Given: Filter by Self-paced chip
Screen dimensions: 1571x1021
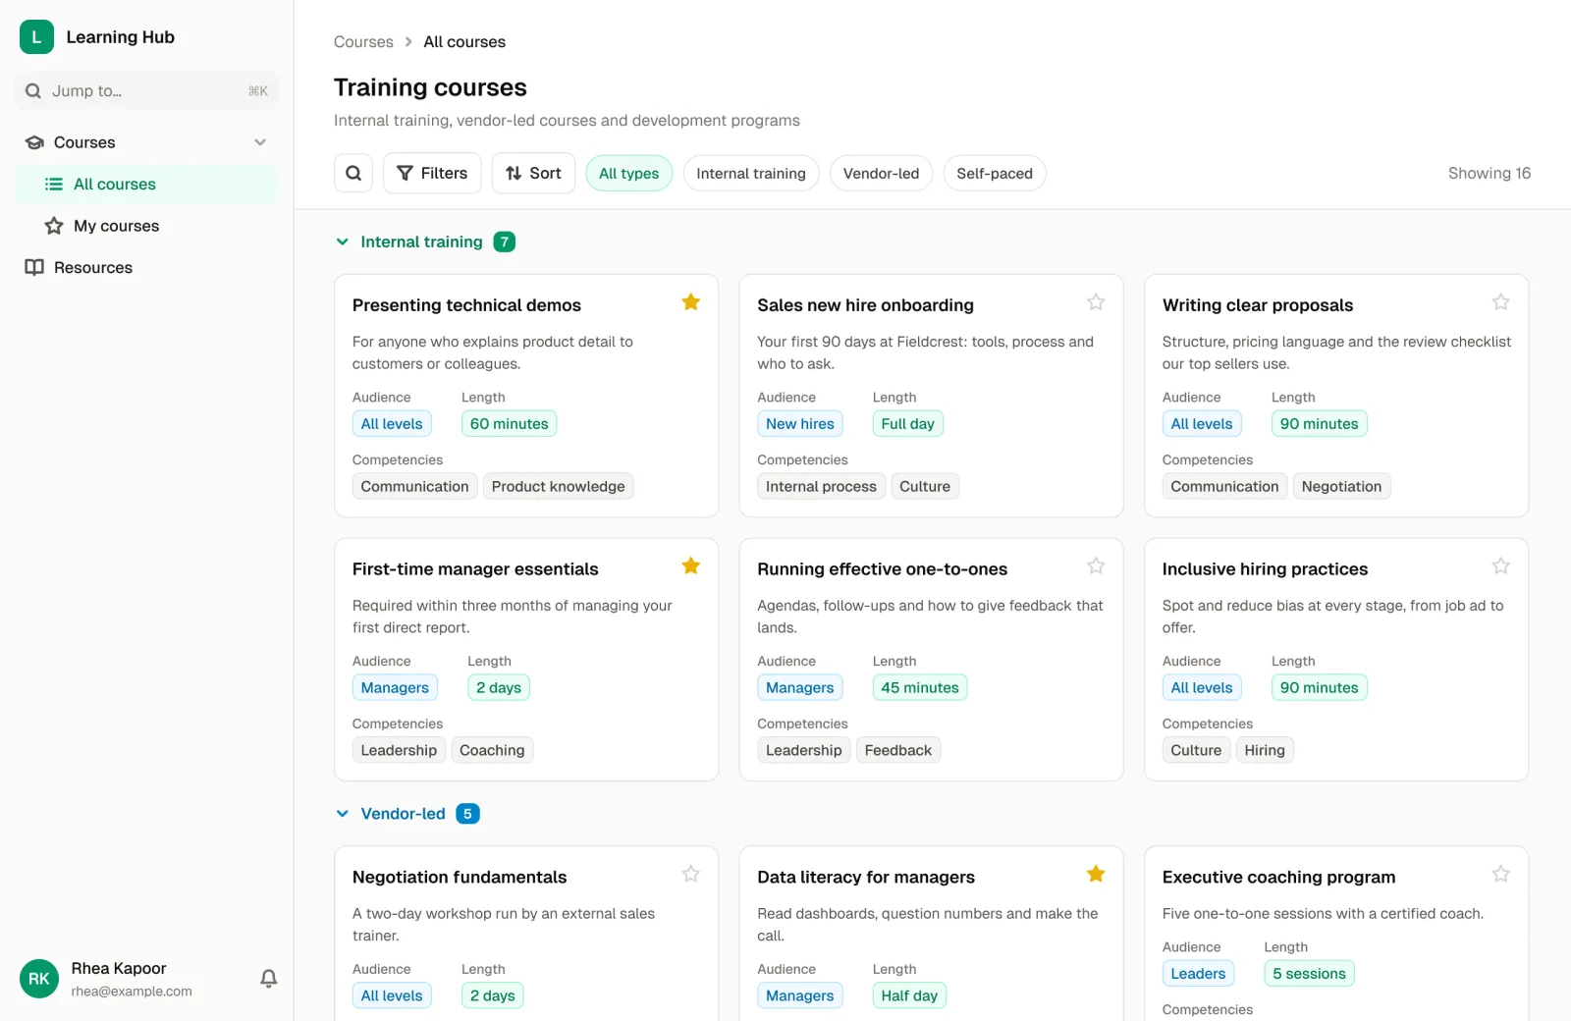Looking at the screenshot, I should (995, 174).
